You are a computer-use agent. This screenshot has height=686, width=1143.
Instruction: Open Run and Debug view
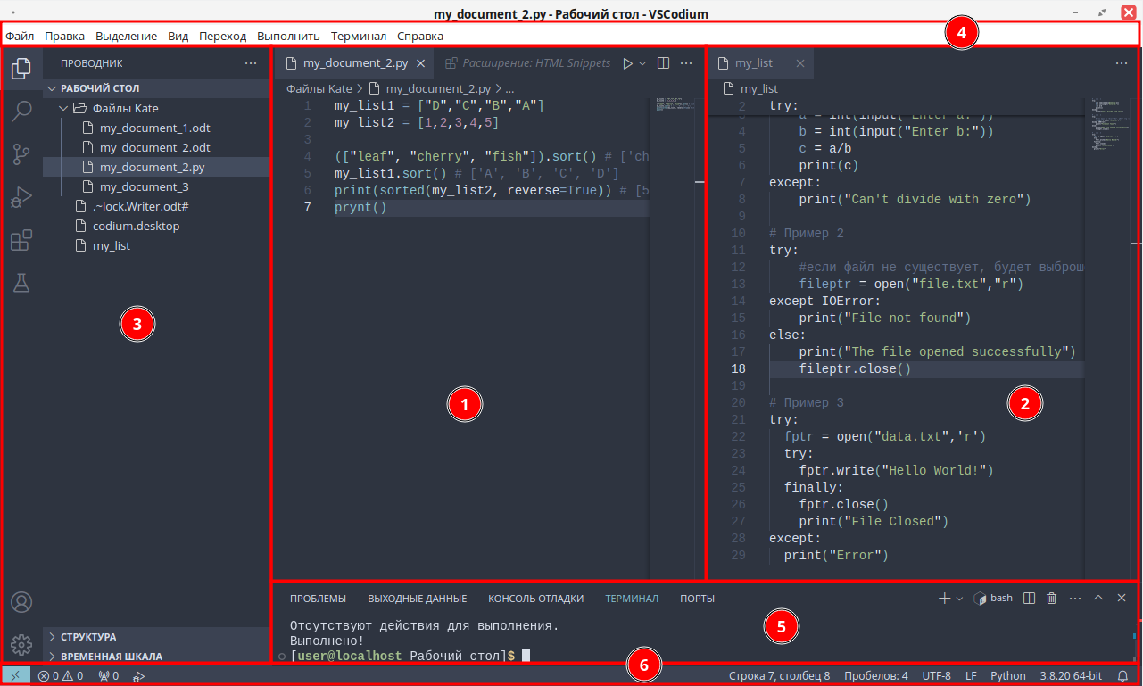21,197
